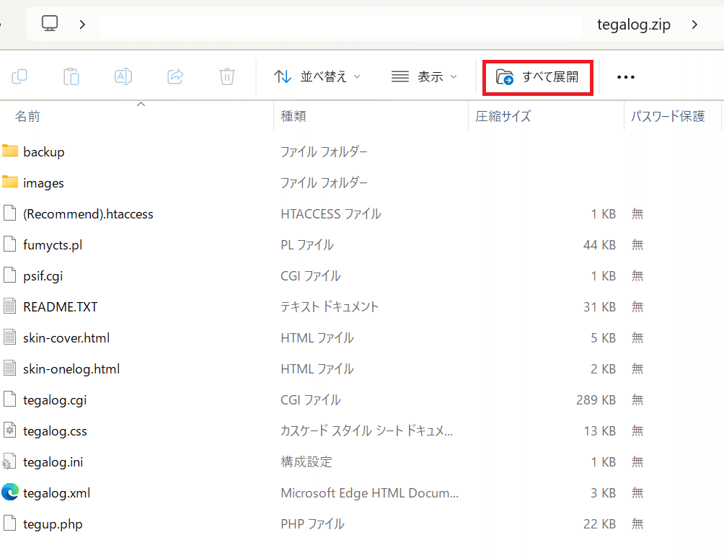The image size is (724, 553).
Task: Click the tegup.php file icon
Action: click(9, 523)
